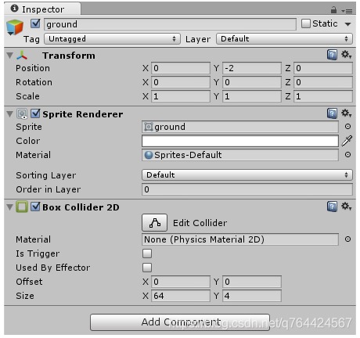
Task: Click the Position Y field showing -2
Action: [x=252, y=68]
